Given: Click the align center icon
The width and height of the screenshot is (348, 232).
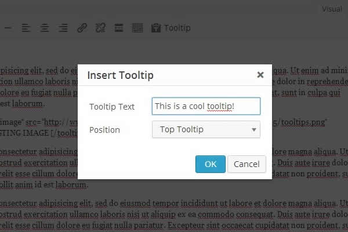Looking at the screenshot, I should click(x=45, y=28).
